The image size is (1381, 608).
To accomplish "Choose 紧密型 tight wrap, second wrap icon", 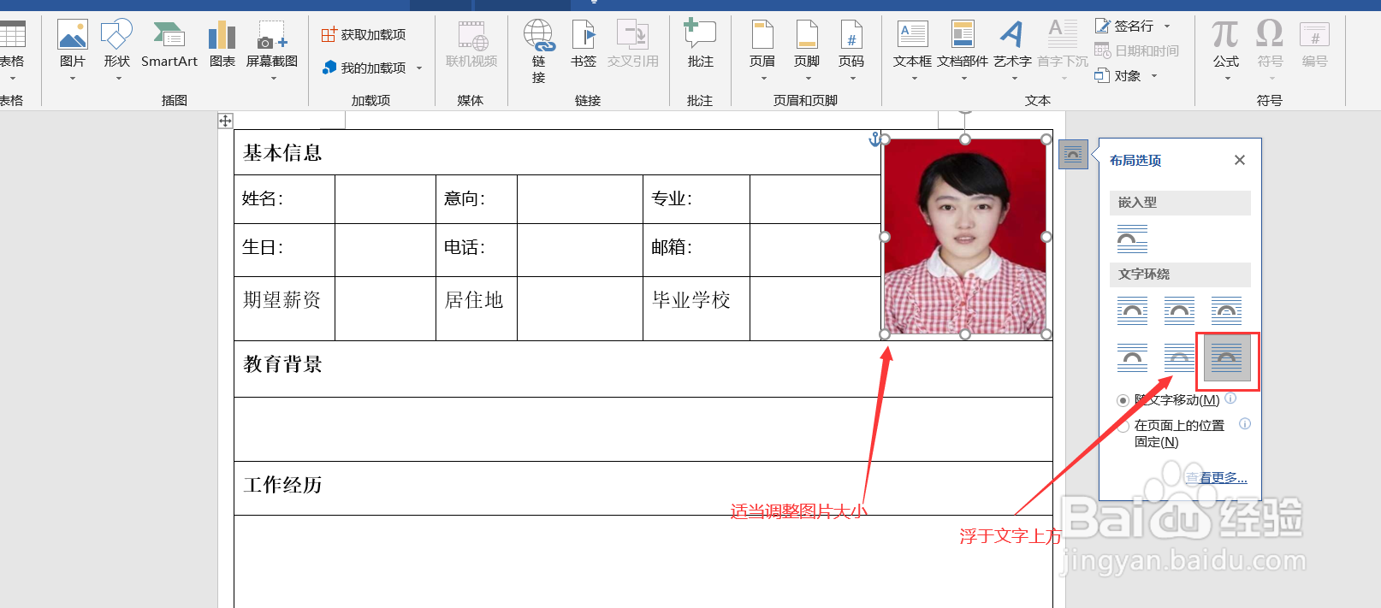I will pos(1179,310).
